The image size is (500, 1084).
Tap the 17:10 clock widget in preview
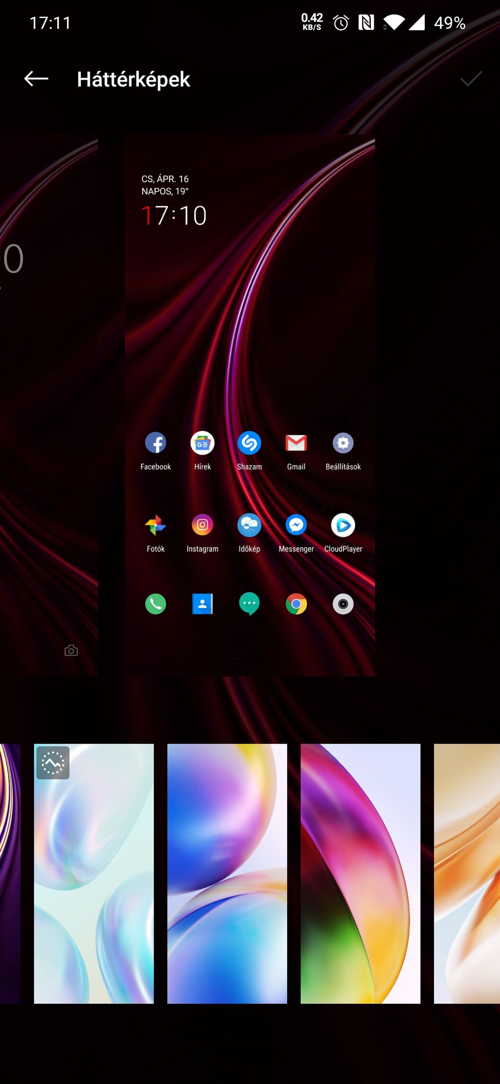coord(174,215)
